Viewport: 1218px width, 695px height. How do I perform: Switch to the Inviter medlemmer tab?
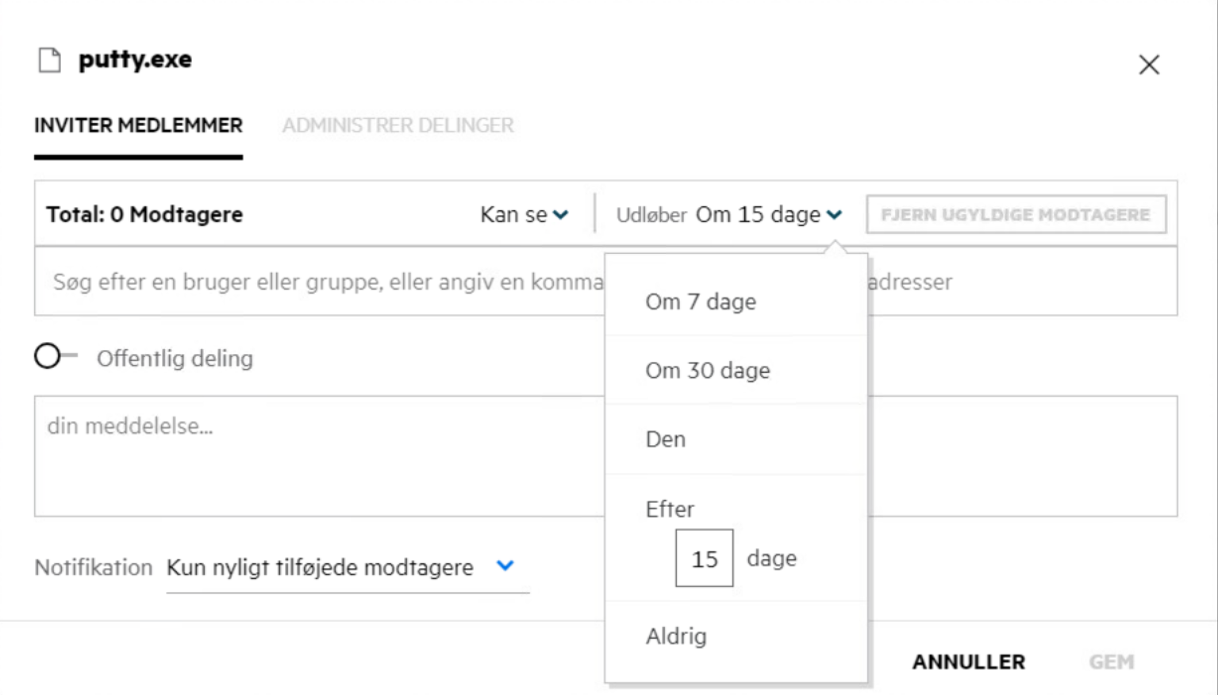point(138,125)
